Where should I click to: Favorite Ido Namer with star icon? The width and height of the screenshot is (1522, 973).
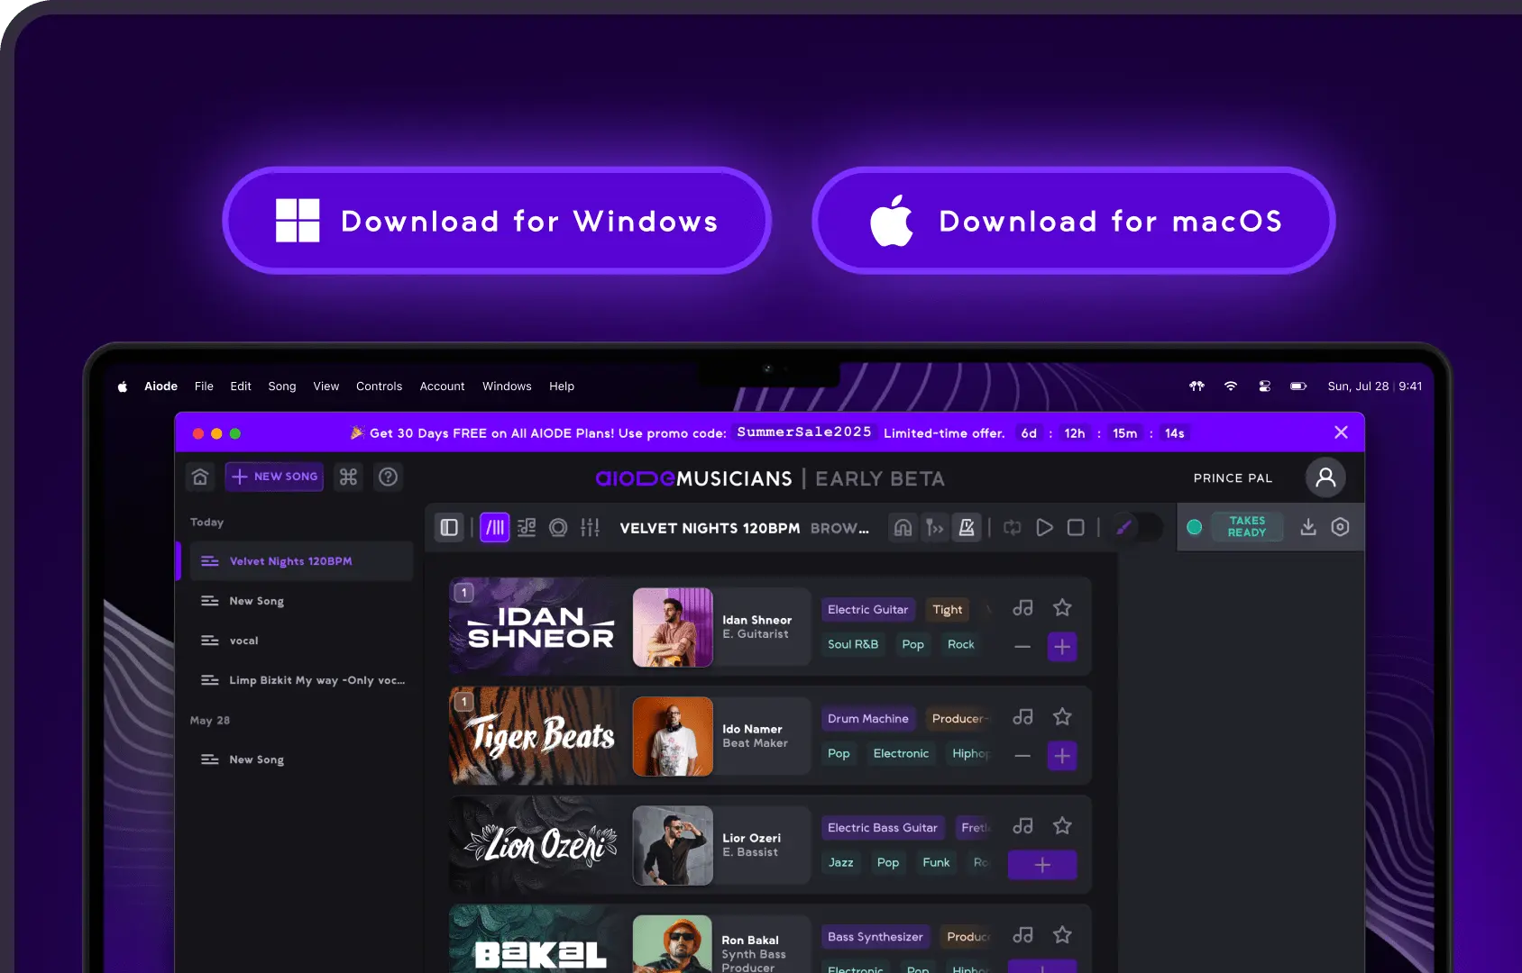[x=1062, y=717]
